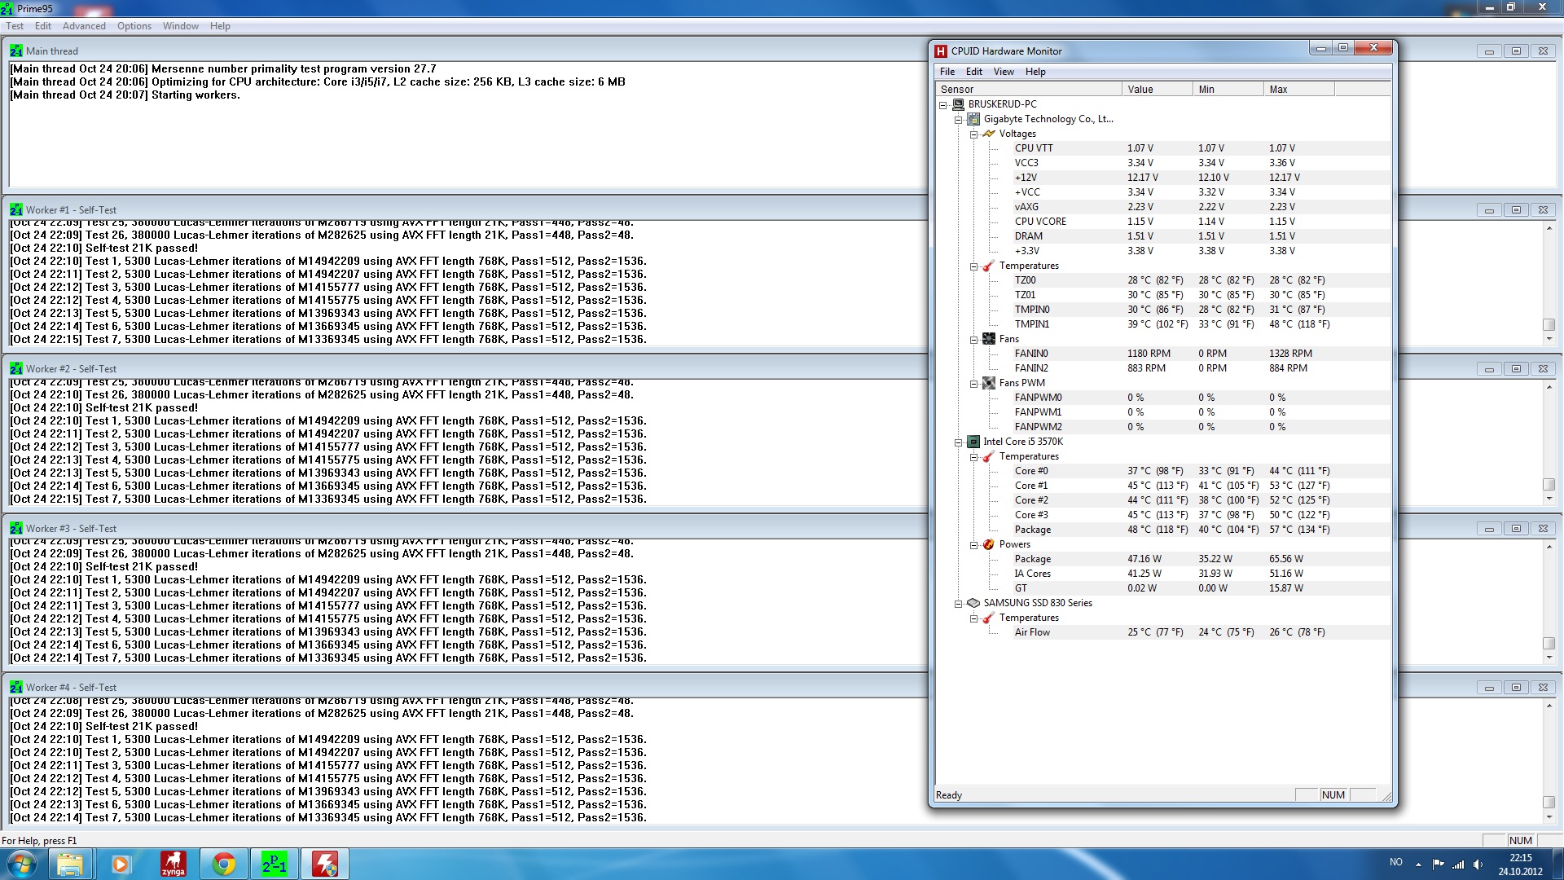Image resolution: width=1564 pixels, height=880 pixels.
Task: Click the NO language indicator
Action: (1396, 862)
